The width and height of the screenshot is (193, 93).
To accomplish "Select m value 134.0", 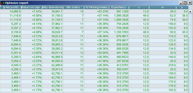I will [x=172, y=49].
